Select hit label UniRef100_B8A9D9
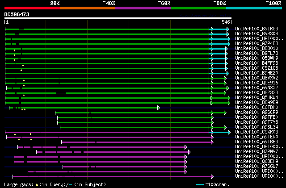 click(x=257, y=102)
